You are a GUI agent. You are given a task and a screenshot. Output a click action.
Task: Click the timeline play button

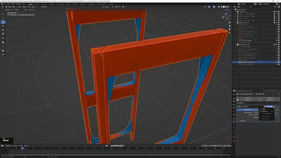(x=118, y=146)
